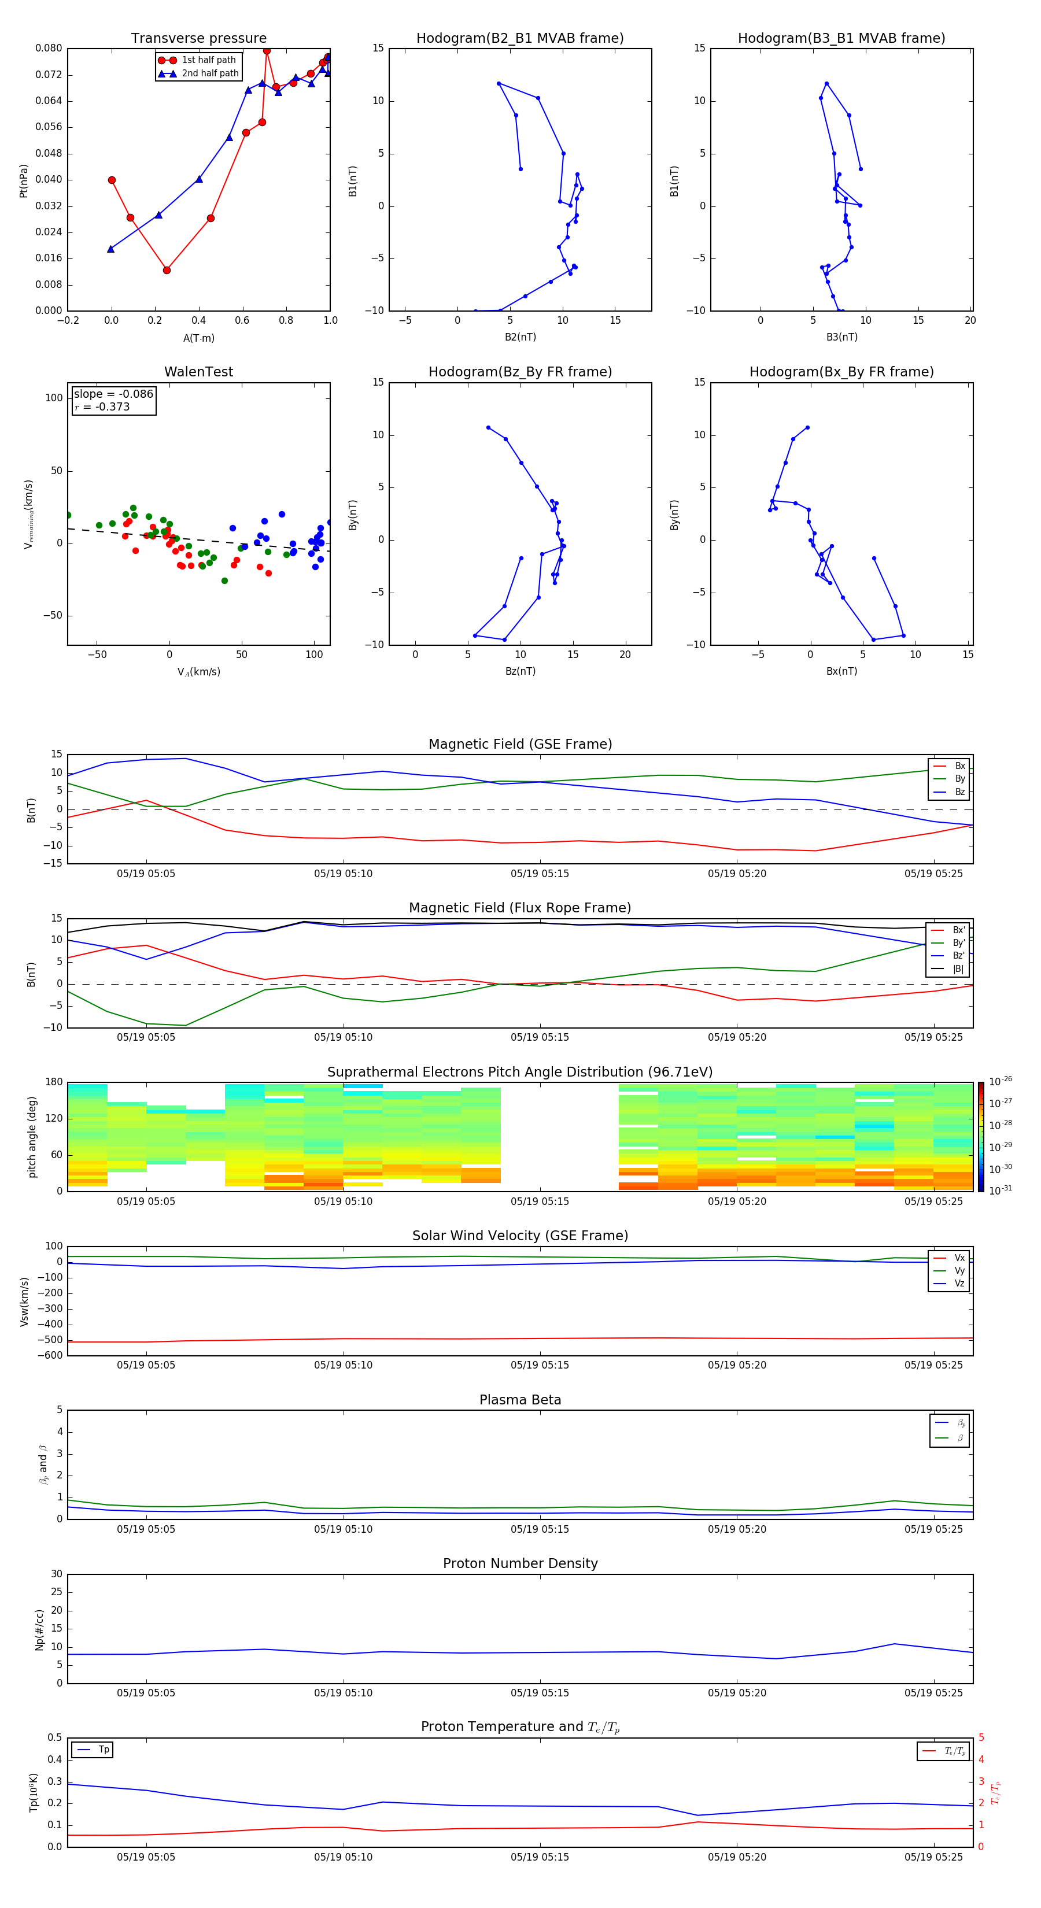Screen dimensions: 1041x1908
Task: Click 'Proton Number Density' plot title
Action: tap(520, 1563)
